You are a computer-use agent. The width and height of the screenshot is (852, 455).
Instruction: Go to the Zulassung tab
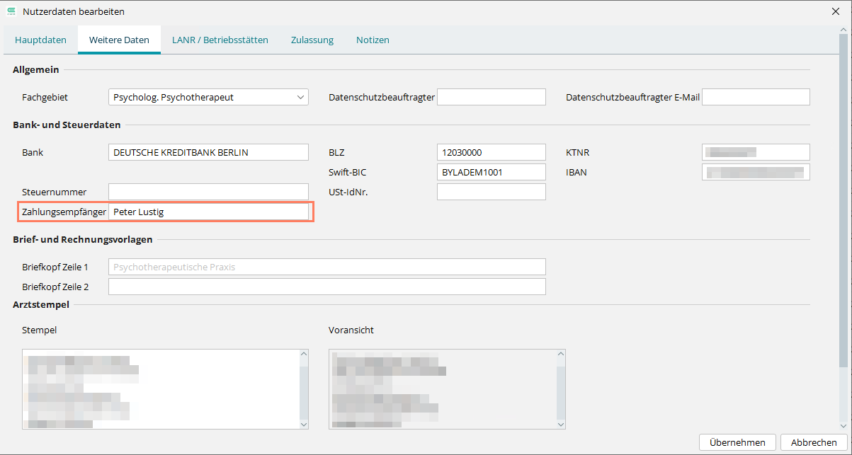[312, 40]
